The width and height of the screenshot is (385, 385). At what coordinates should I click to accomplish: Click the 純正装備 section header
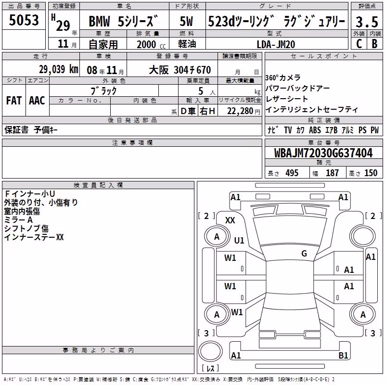click(324, 120)
